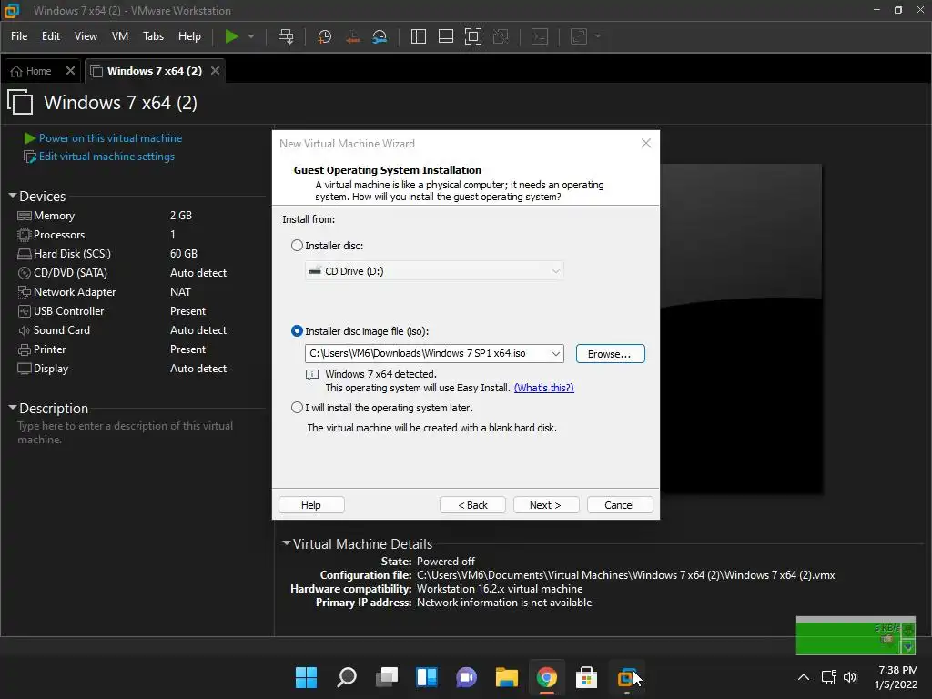Screen dimensions: 932x699
Task: Collapse Virtual Machine Details section
Action: click(287, 543)
